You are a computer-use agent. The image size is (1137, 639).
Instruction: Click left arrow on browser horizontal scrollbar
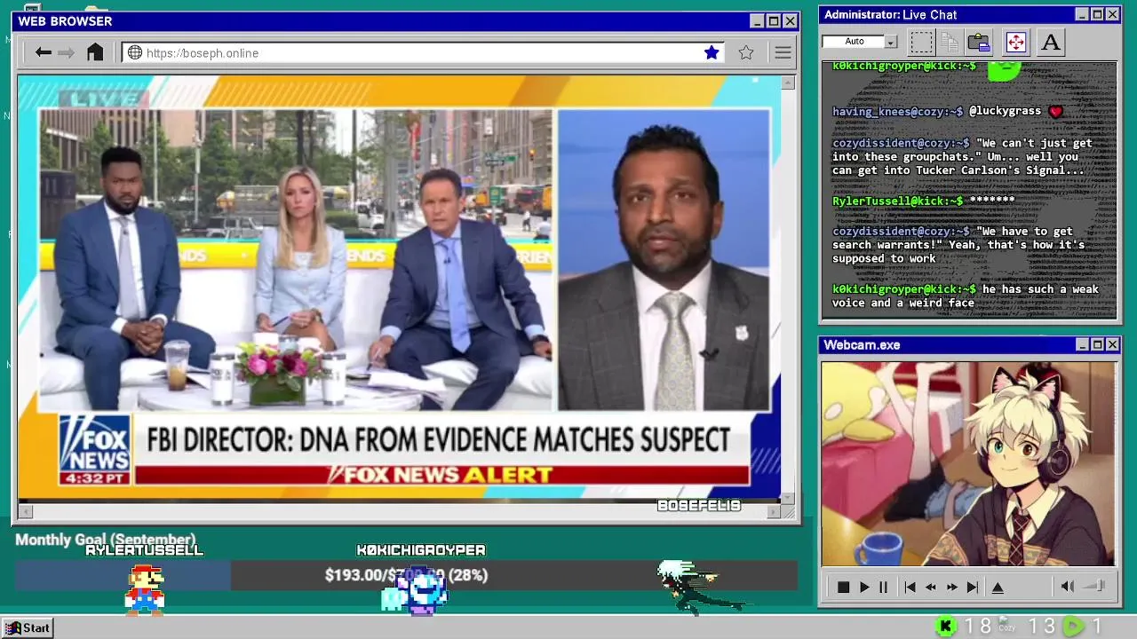(25, 512)
